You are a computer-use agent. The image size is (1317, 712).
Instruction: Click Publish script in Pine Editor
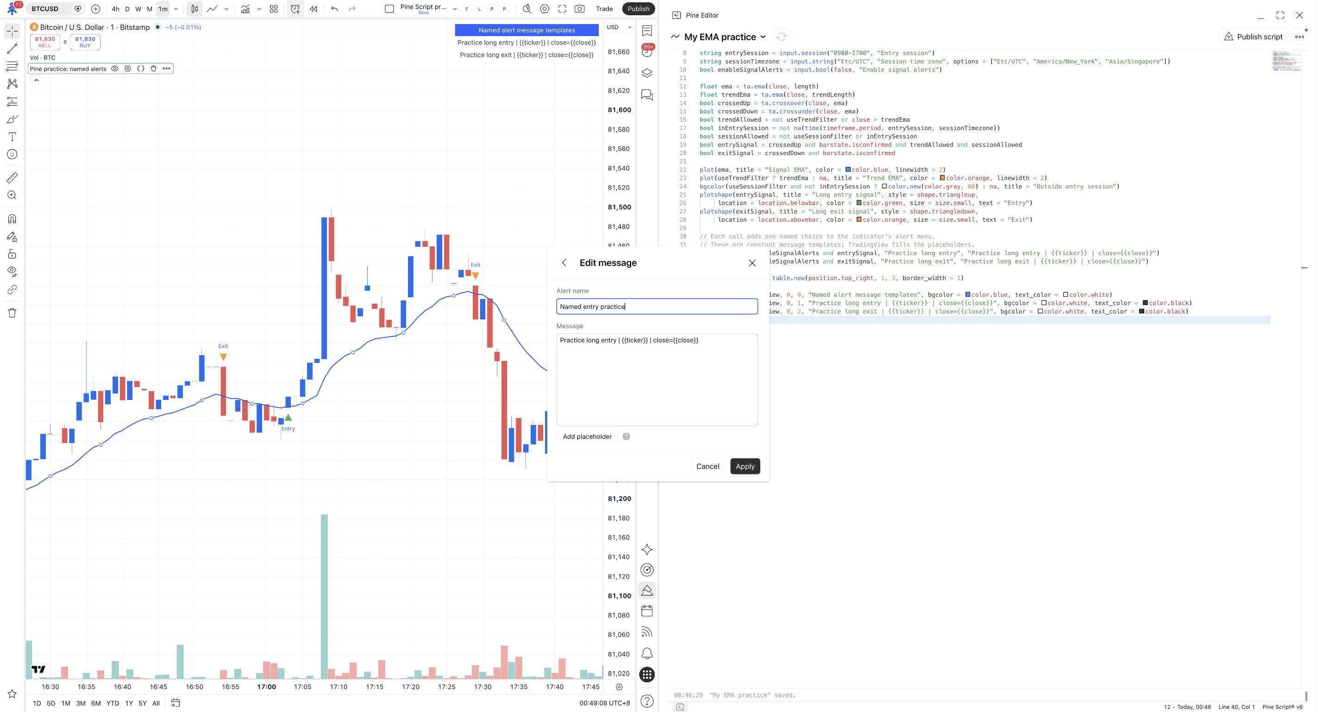pyautogui.click(x=1254, y=37)
